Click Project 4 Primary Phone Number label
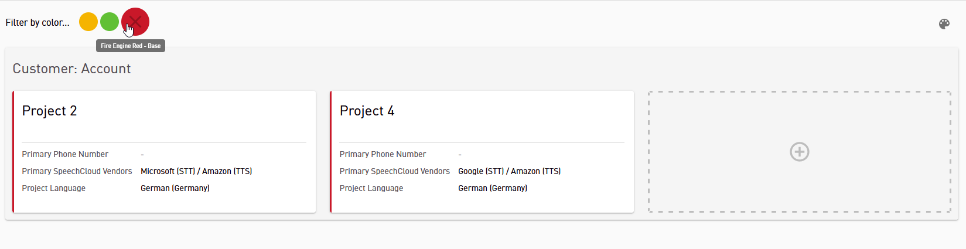Screen dimensions: 966x249 tap(383, 154)
